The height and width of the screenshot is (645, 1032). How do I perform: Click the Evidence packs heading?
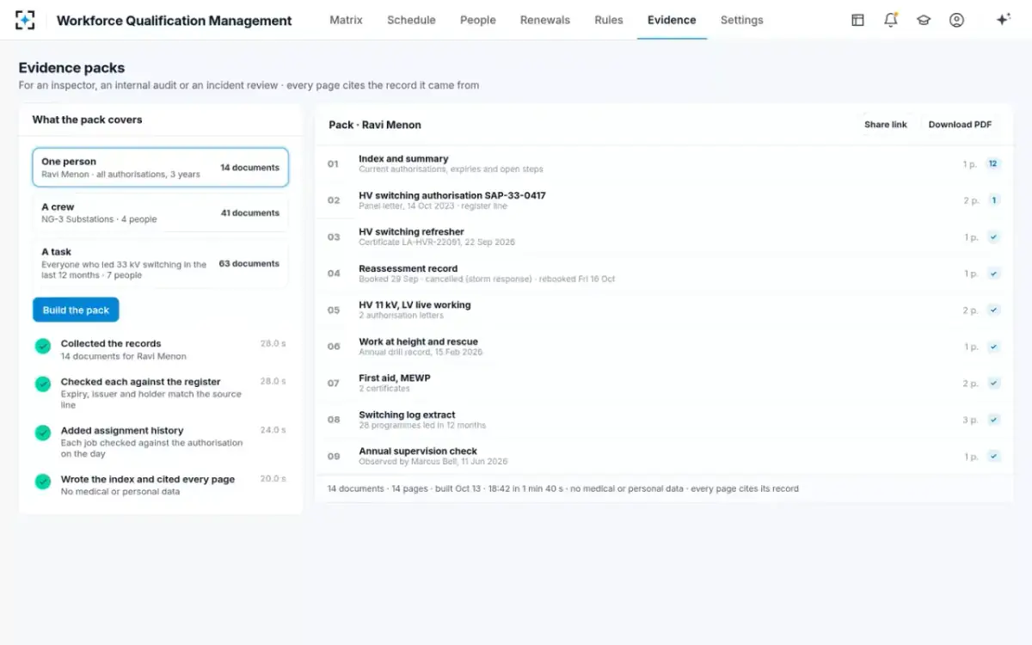coord(71,68)
